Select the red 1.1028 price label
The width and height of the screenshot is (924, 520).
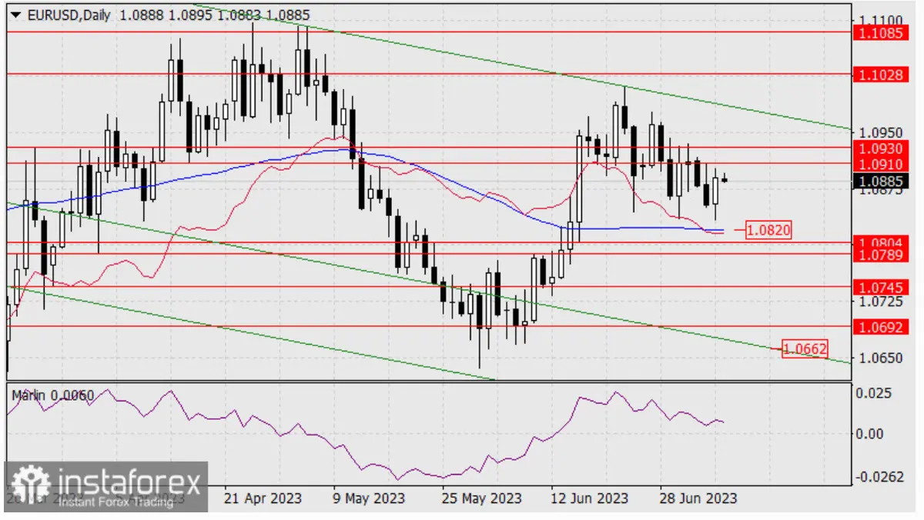pyautogui.click(x=879, y=74)
